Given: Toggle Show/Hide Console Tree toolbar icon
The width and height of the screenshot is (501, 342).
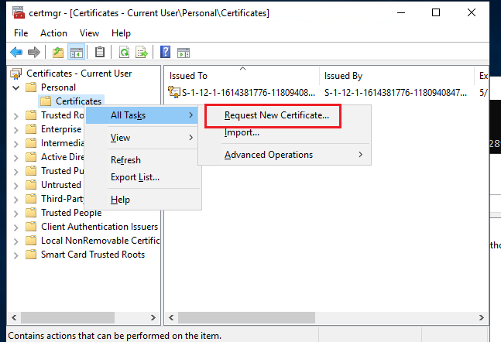Looking at the screenshot, I should click(76, 53).
